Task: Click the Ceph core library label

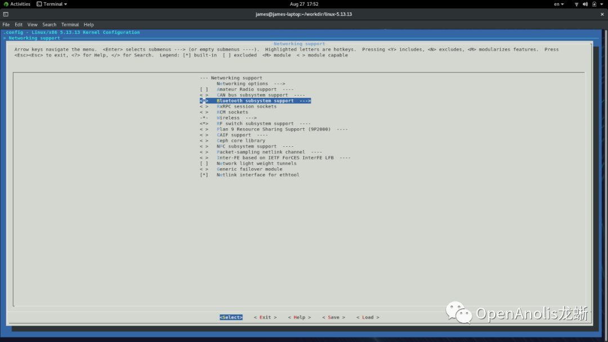Action: click(x=241, y=141)
